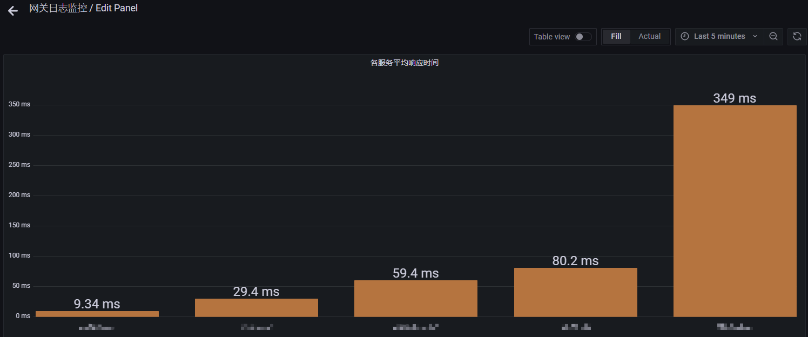Click the bar labeled 59.4 ms
808x337 pixels.
415,298
